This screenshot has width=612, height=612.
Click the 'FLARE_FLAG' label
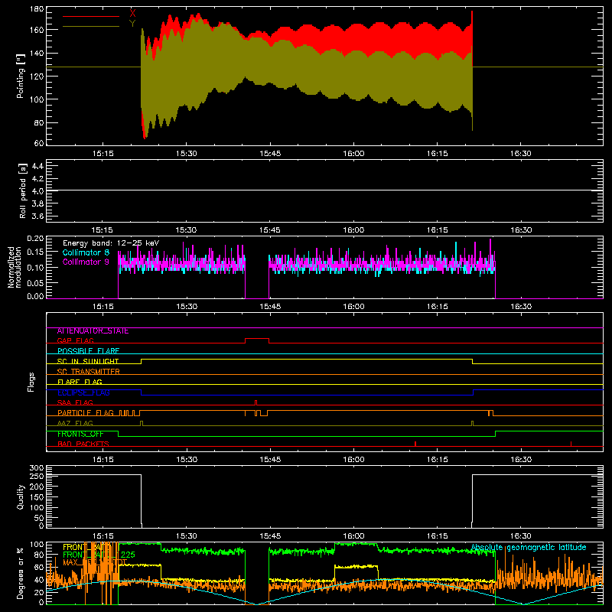(x=80, y=382)
